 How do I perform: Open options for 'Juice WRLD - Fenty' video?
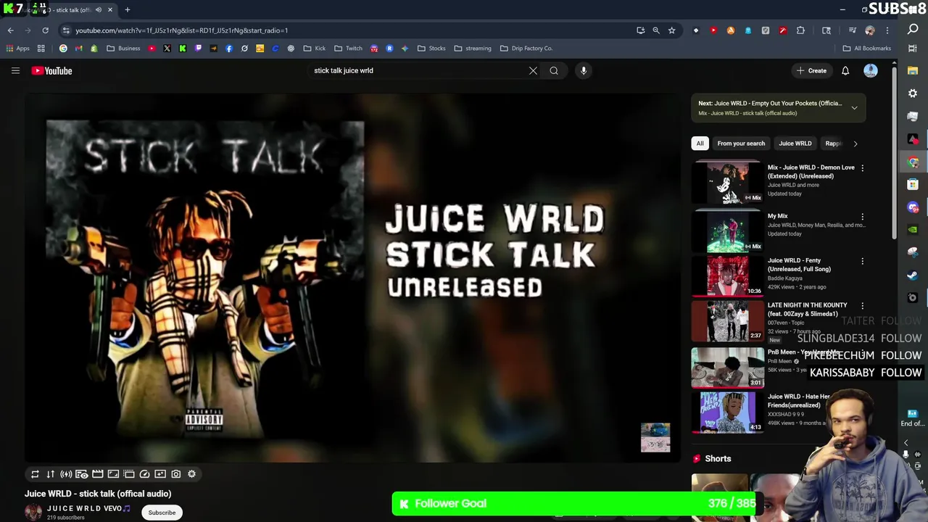[x=862, y=261]
